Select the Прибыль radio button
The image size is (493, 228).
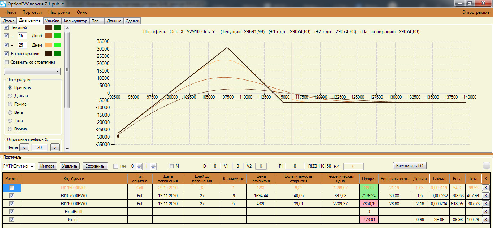coord(10,87)
